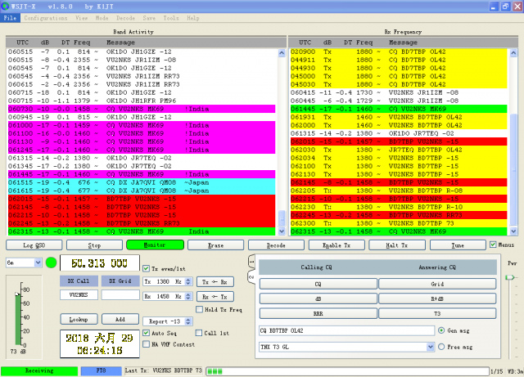Click the R+dB message button

click(437, 298)
